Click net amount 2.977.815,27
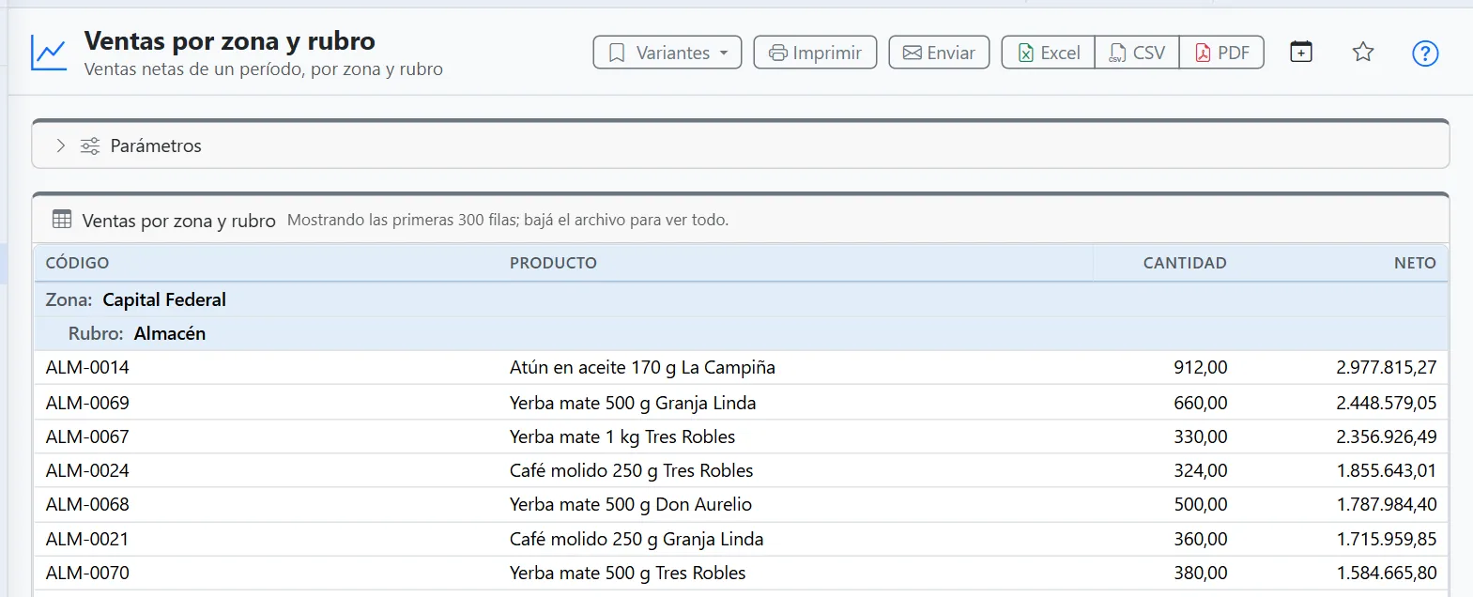Screen dimensions: 1473x597 pyautogui.click(x=1387, y=367)
